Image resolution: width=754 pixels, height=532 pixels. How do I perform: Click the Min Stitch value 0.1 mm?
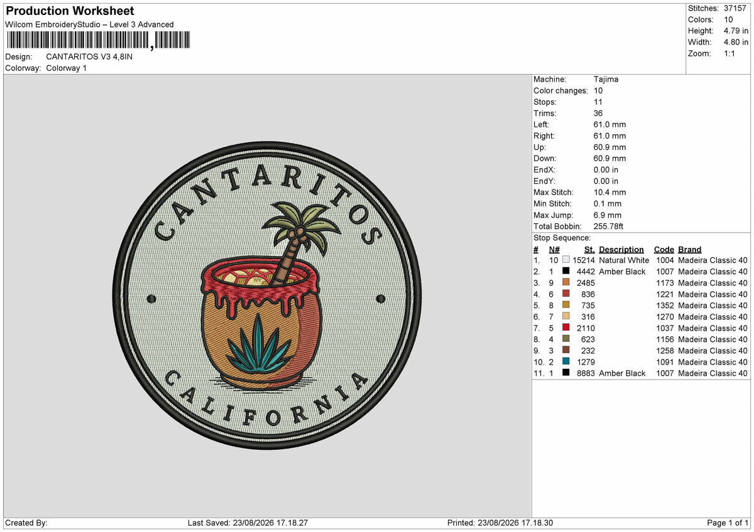pos(607,203)
